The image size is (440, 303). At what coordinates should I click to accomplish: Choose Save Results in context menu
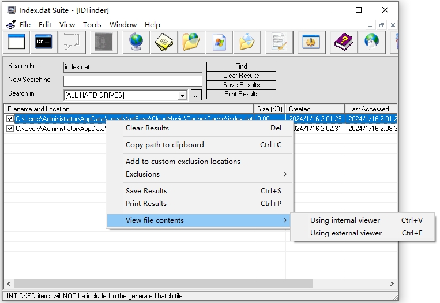(x=200, y=191)
